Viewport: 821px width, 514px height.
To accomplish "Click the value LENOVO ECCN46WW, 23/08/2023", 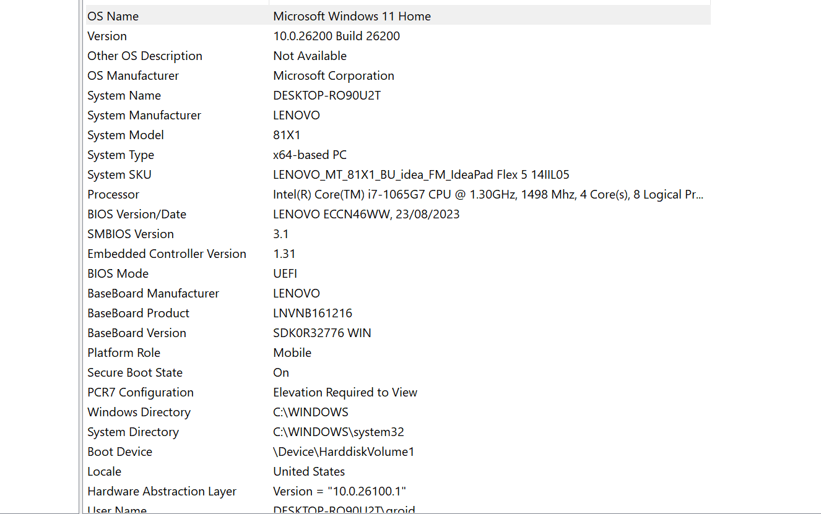I will pos(367,214).
